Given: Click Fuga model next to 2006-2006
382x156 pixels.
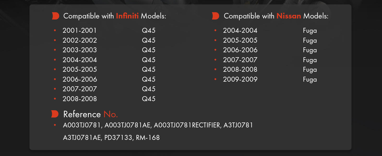Looking at the screenshot, I should pos(310,50).
